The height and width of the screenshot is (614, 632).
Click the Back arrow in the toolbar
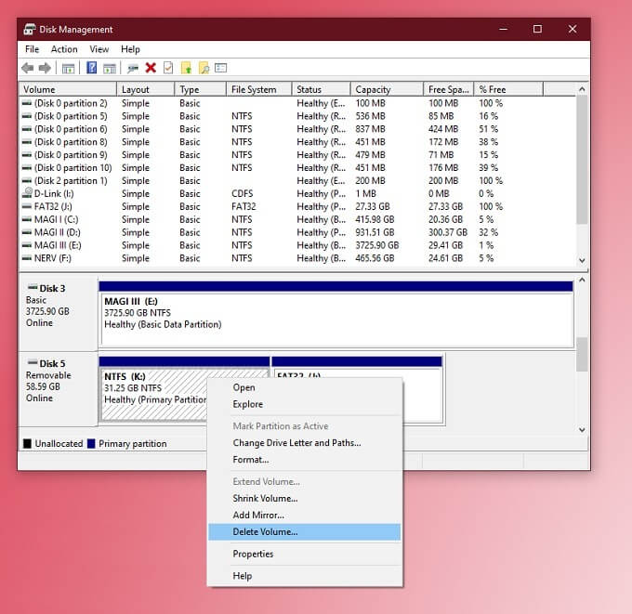pos(28,68)
